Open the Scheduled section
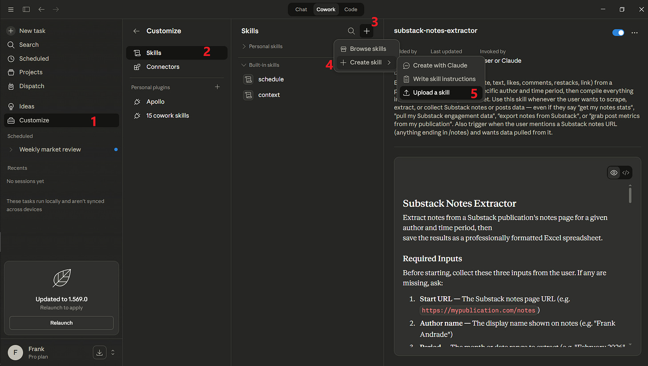Screen dimensions: 648x366 61,58
